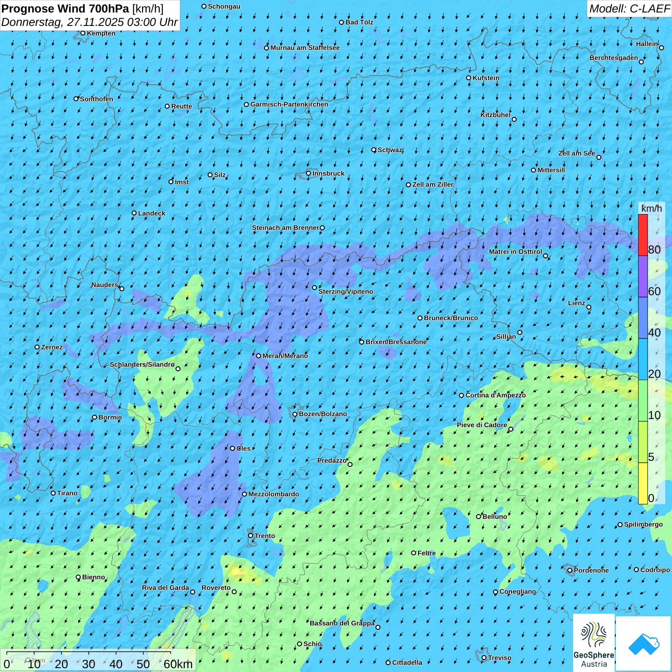Image resolution: width=672 pixels, height=672 pixels.
Task: Click the Spilimbergo label
Action: coord(643,524)
